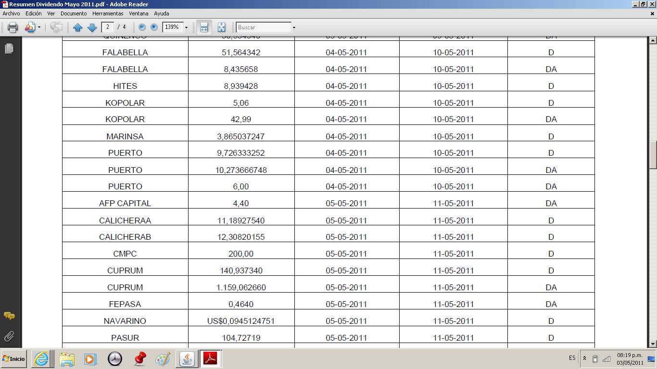The width and height of the screenshot is (657, 369).
Task: Click the Adobe Reader taskbar button
Action: tap(211, 358)
